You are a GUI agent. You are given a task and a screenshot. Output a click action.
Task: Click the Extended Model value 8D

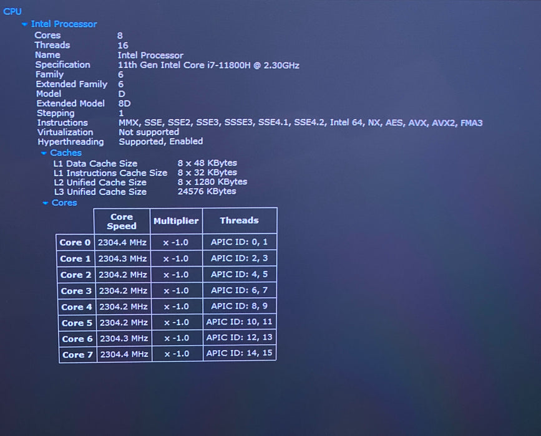click(125, 103)
